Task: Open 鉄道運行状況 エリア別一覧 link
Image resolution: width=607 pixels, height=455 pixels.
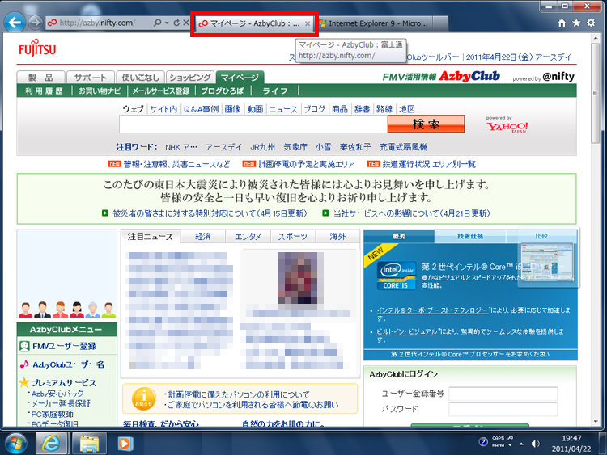Action: 429,164
